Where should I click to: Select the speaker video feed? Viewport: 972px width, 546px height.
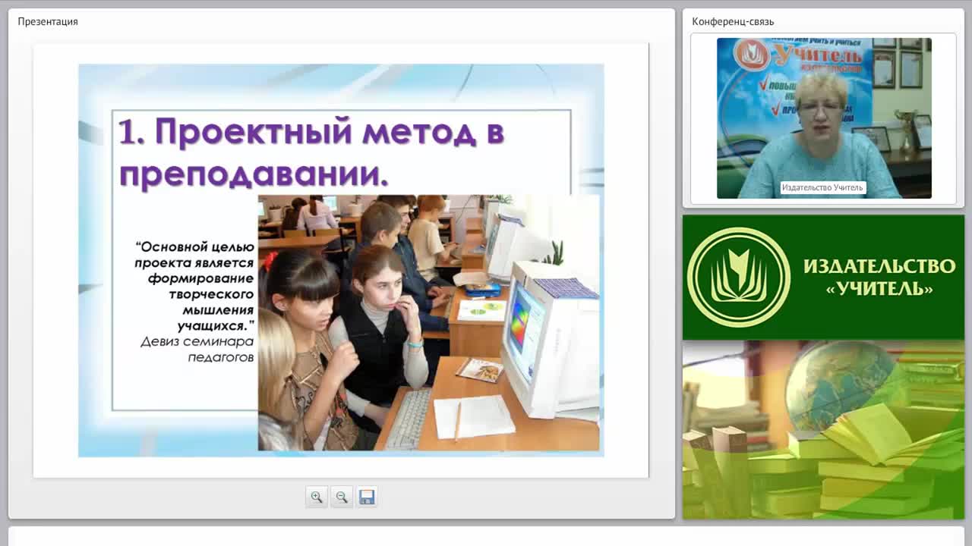click(824, 118)
